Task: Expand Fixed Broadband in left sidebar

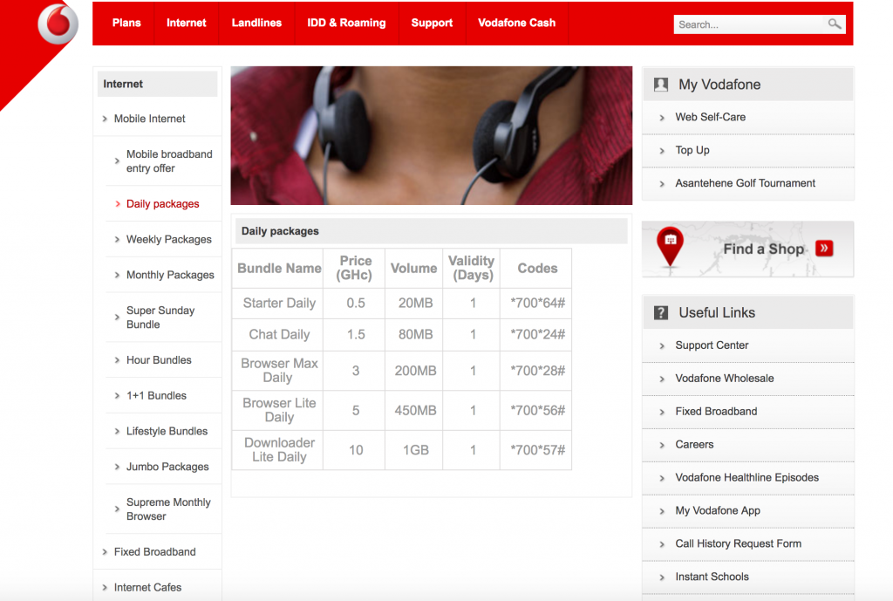Action: (x=155, y=551)
